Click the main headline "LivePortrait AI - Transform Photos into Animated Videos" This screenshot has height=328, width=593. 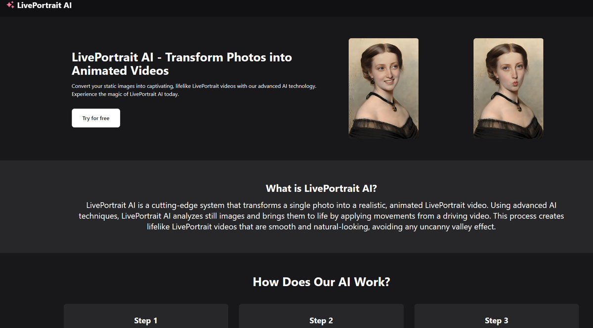pyautogui.click(x=182, y=64)
